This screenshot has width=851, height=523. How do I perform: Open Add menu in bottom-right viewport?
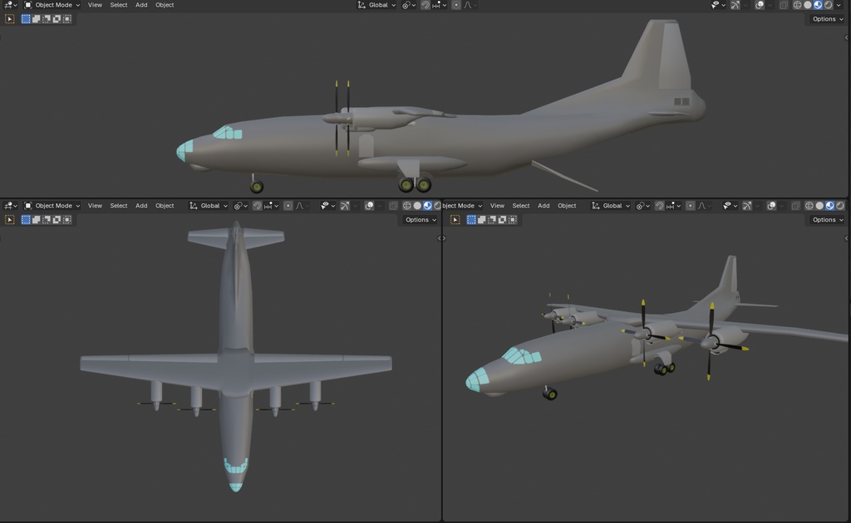[544, 205]
